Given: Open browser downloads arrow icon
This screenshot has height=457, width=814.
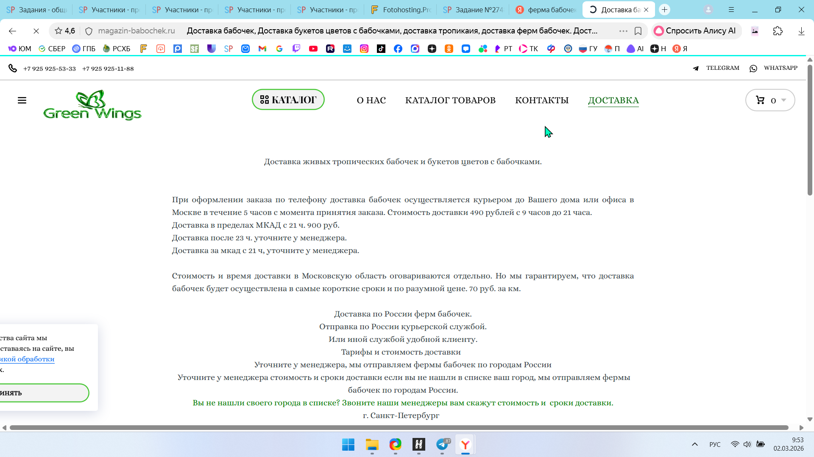Looking at the screenshot, I should 801,31.
